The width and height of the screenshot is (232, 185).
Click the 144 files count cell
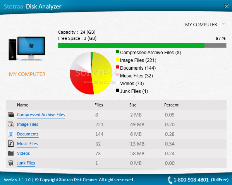point(99,134)
